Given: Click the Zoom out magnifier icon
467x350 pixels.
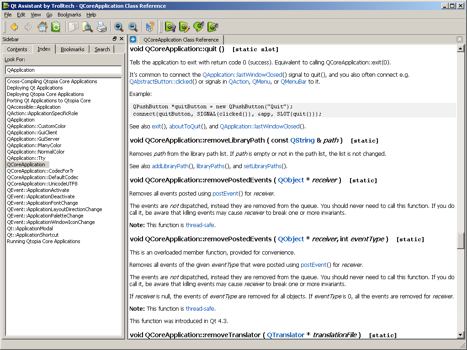Looking at the screenshot, I should (x=133, y=27).
